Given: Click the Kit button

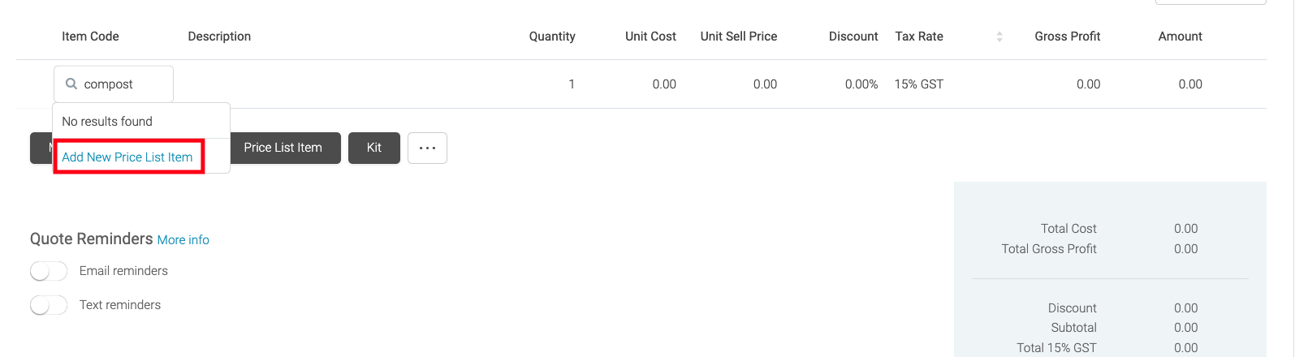Looking at the screenshot, I should tap(374, 148).
